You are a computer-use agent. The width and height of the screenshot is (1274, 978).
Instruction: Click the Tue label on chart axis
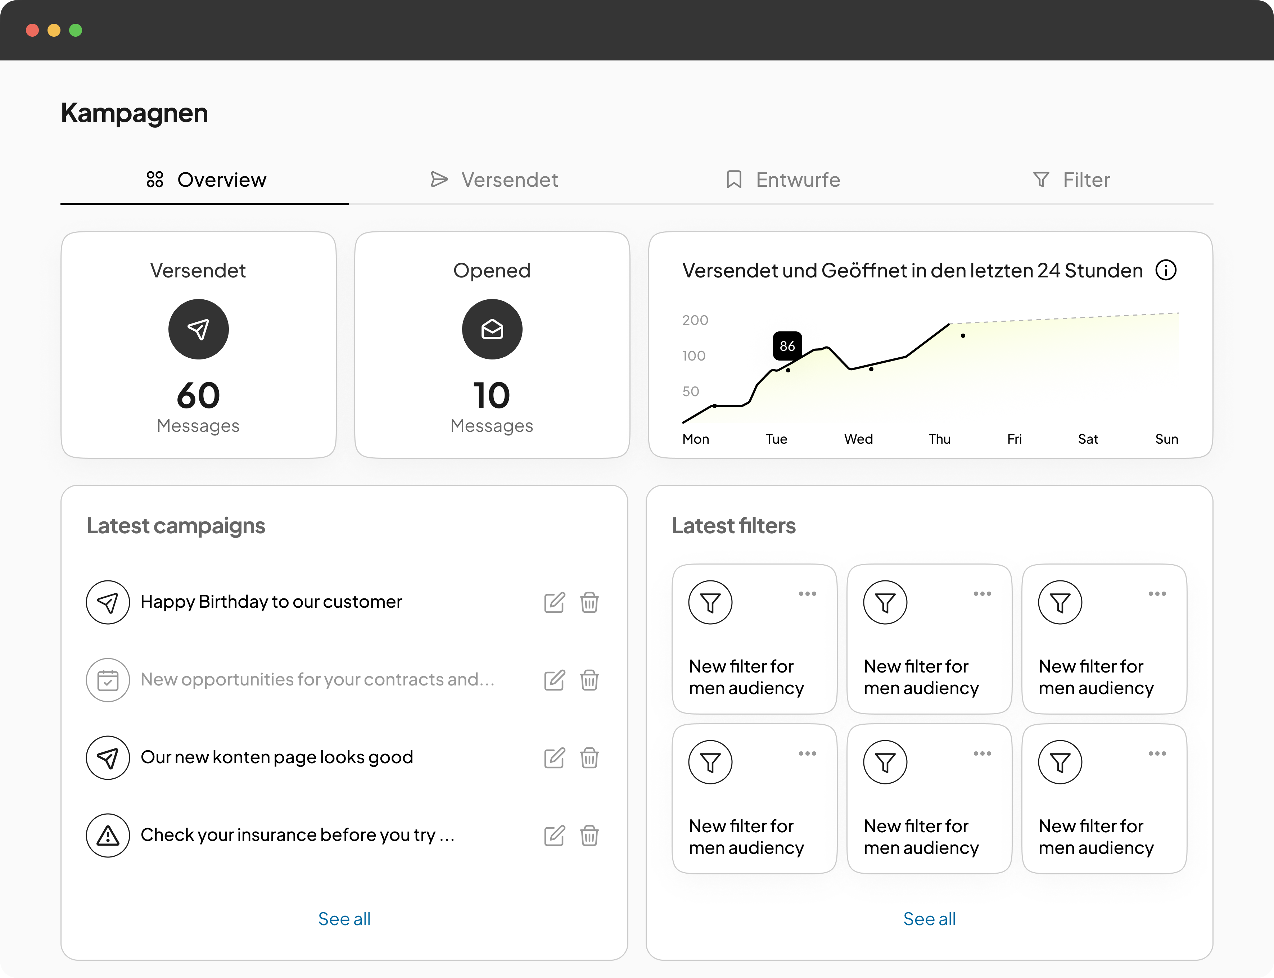pyautogui.click(x=776, y=439)
